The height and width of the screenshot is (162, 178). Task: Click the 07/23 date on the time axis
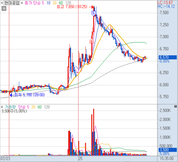click(x=5, y=159)
